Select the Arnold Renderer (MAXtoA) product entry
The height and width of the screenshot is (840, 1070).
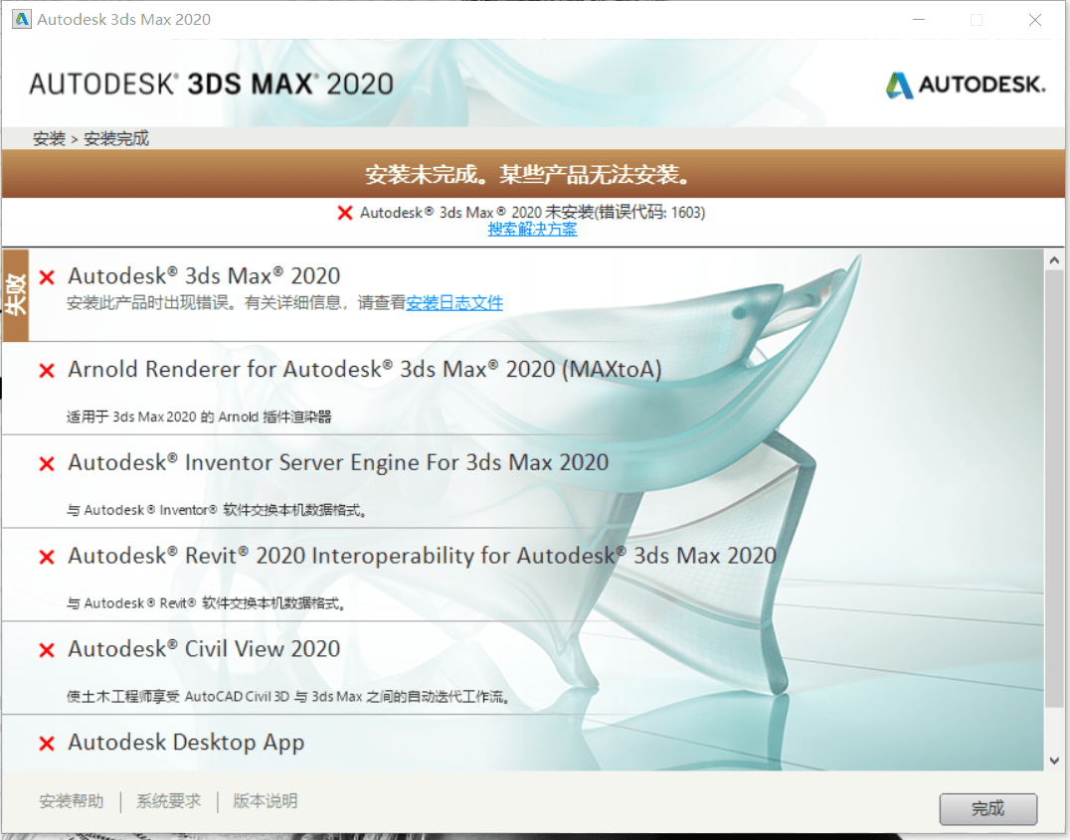point(523,389)
